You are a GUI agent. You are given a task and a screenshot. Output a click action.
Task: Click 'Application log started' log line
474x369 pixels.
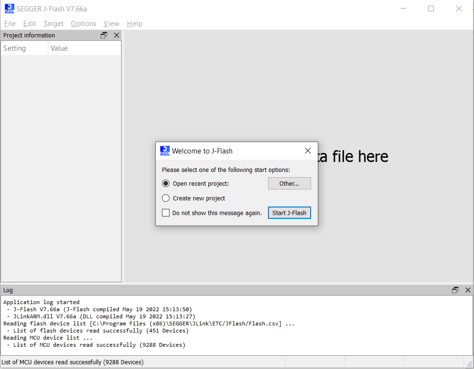click(x=41, y=302)
